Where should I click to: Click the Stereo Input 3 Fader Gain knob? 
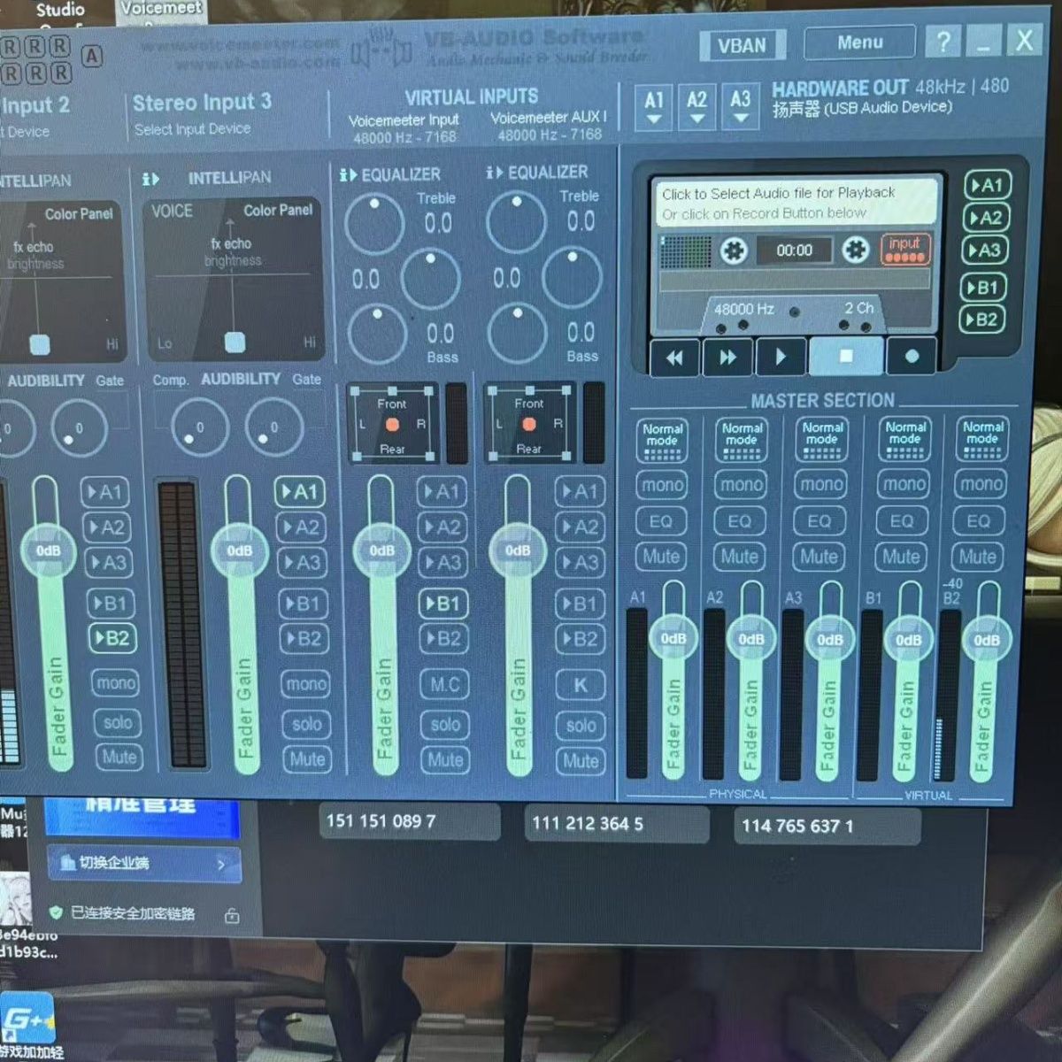[239, 550]
